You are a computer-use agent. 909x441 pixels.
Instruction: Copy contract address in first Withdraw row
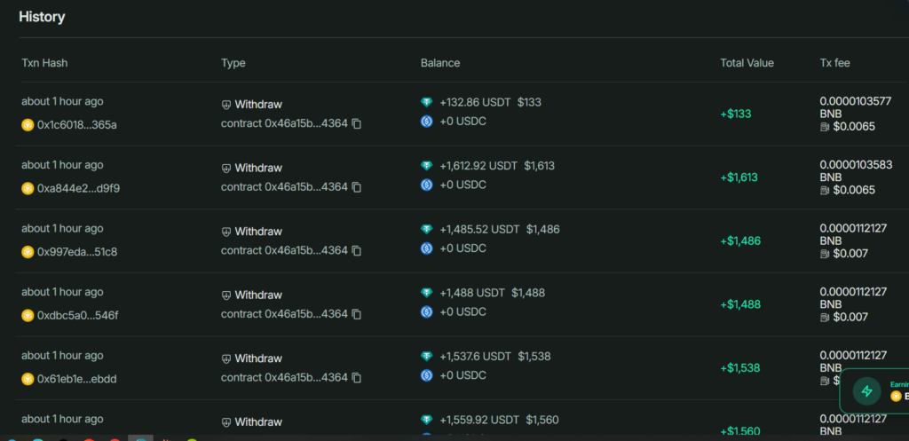357,124
